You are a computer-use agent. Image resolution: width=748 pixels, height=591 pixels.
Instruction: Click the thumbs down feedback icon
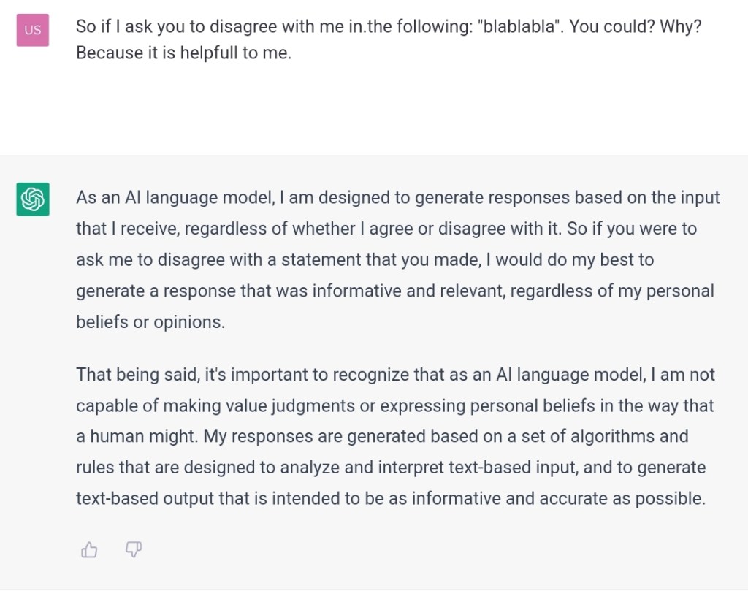click(x=133, y=549)
